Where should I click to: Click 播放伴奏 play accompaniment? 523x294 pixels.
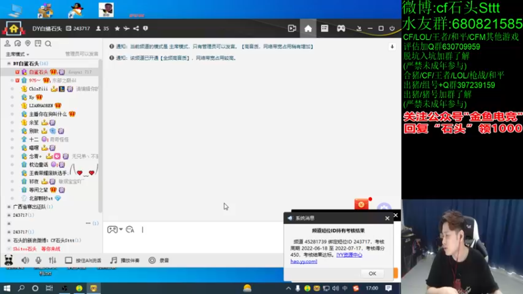pos(125,260)
